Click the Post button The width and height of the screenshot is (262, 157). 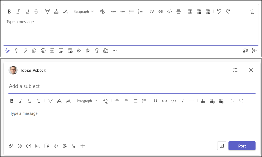pyautogui.click(x=242, y=146)
